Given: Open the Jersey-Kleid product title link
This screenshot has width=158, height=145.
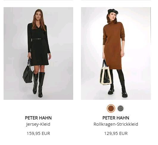Looking at the screenshot, I should coord(38,124).
